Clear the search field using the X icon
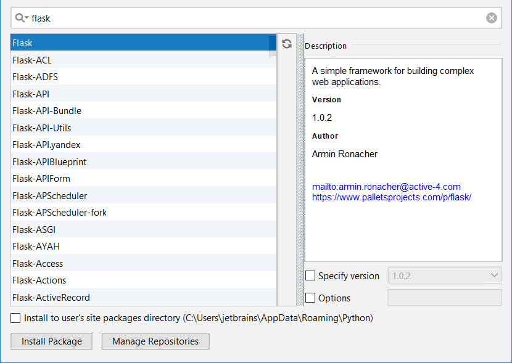Screen dimensions: 512x363 [492, 17]
